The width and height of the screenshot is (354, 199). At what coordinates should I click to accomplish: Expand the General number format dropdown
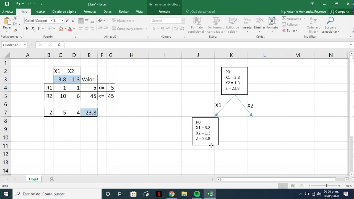[x=183, y=21]
